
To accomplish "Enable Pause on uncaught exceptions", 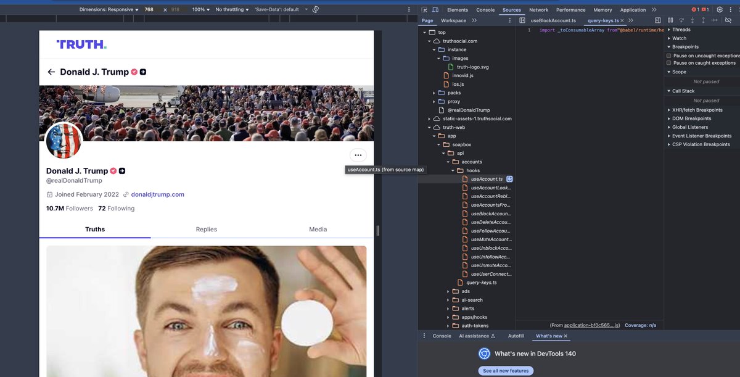I will [669, 56].
